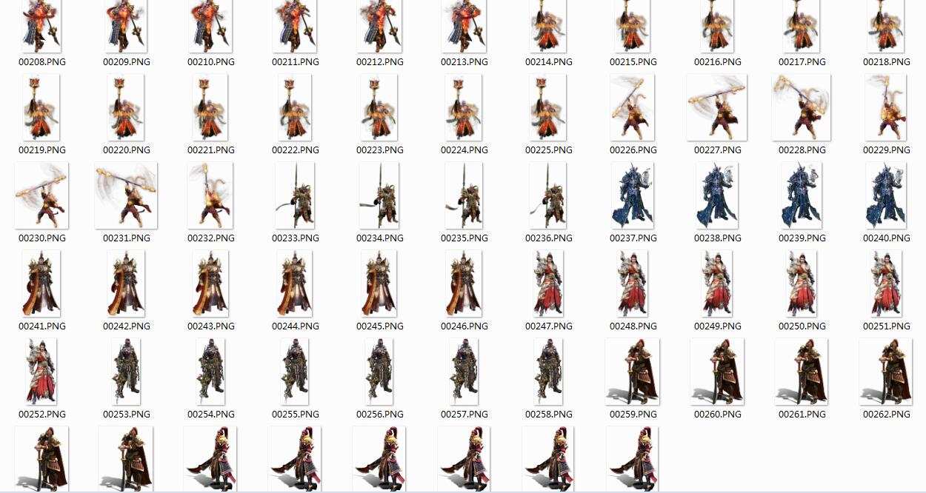Click the 00242.PNG robed general thumbnail
926x493 pixels.
pos(127,284)
